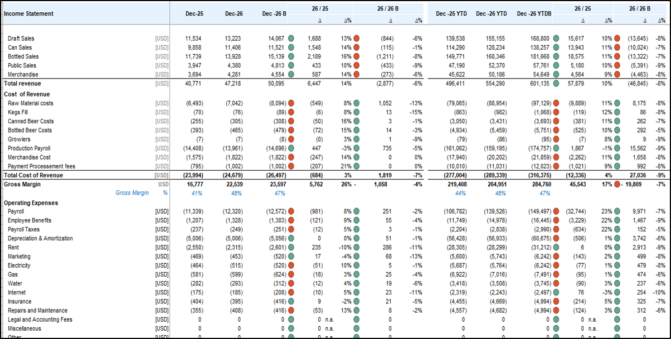The width and height of the screenshot is (671, 339).
Task: Select green indicator next to Total revenue 601,135
Action: tap(556, 83)
